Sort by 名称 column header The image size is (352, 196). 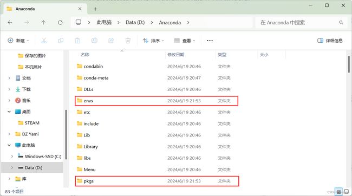tap(85, 55)
